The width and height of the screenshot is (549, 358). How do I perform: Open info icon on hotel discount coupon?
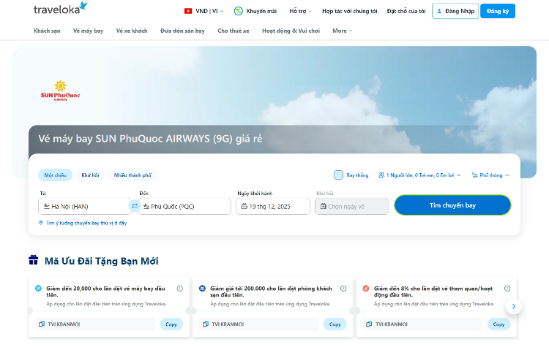coord(343,289)
